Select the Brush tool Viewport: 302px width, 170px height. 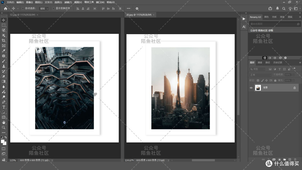tap(4, 61)
